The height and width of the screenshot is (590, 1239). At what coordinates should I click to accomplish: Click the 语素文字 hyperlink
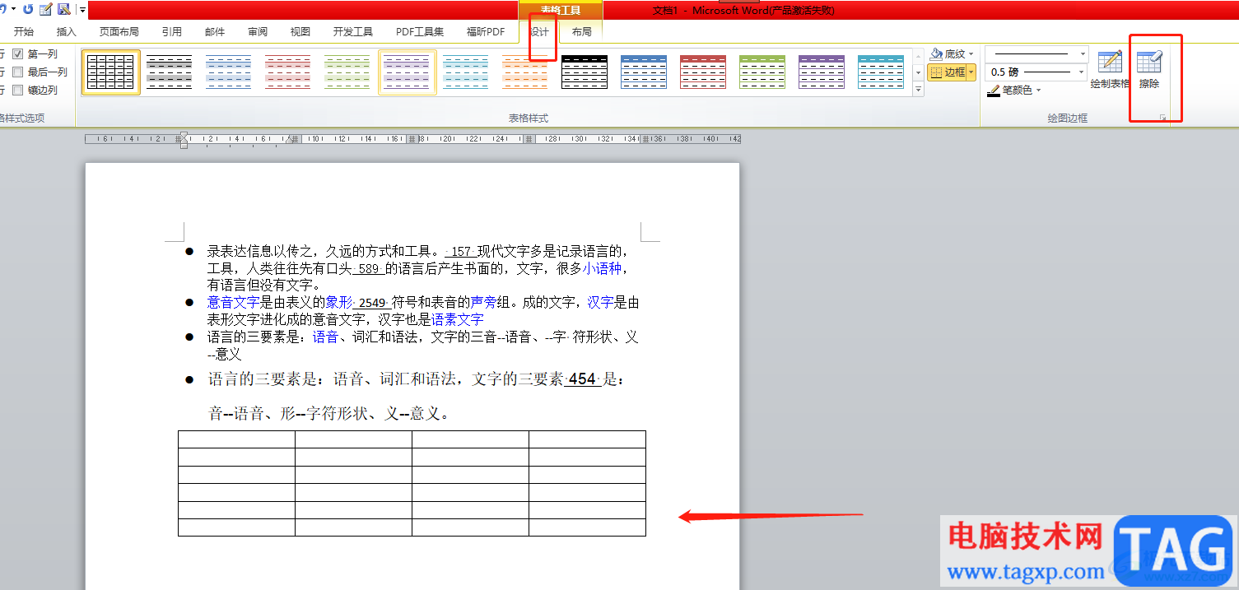tap(458, 319)
